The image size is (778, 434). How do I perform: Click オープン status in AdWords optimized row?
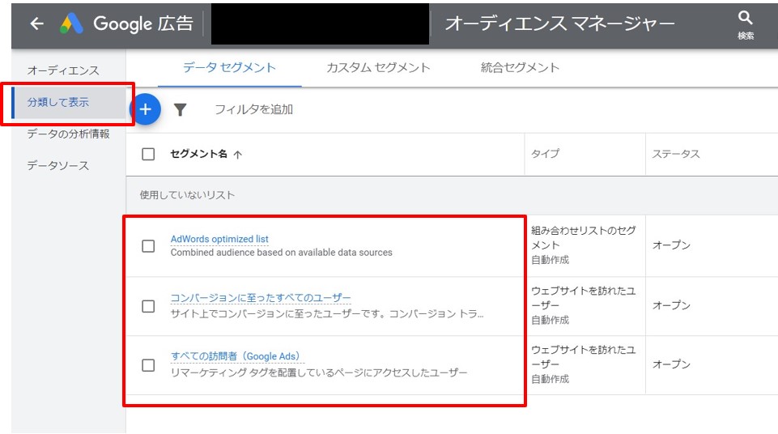(671, 245)
